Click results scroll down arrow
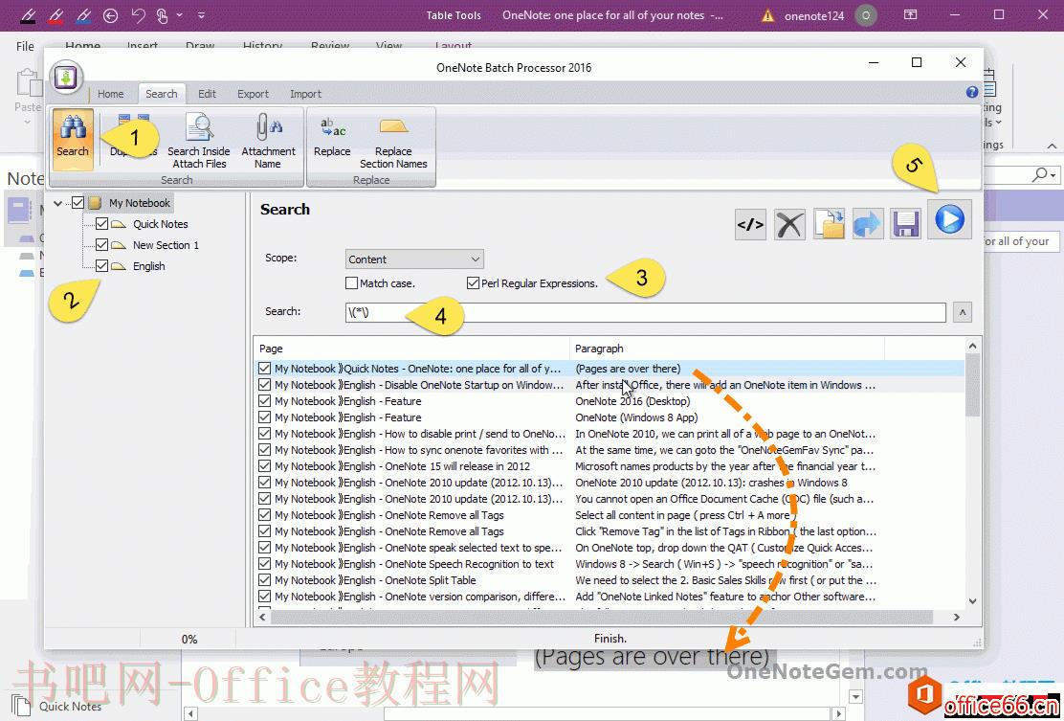The width and height of the screenshot is (1064, 721). [x=972, y=601]
